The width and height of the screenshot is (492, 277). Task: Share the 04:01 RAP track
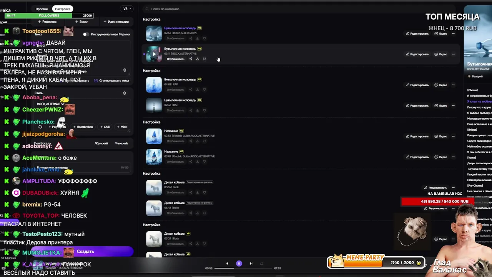point(191,90)
